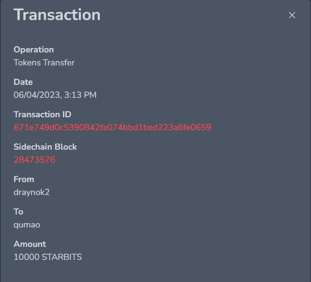Click the amount number 10000

point(26,257)
